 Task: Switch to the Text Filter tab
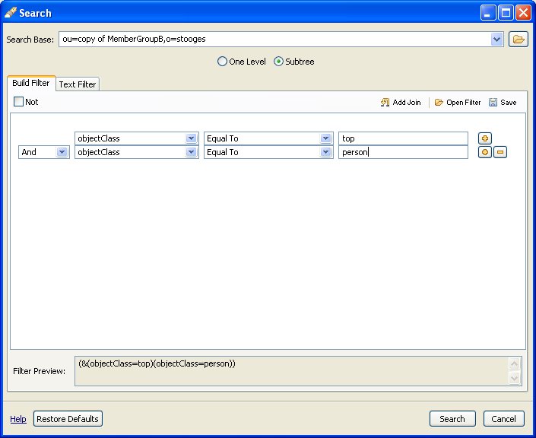coord(77,84)
